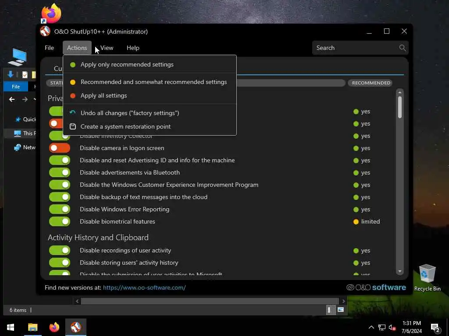Close the open Actions menu
449x336 pixels.
77,48
